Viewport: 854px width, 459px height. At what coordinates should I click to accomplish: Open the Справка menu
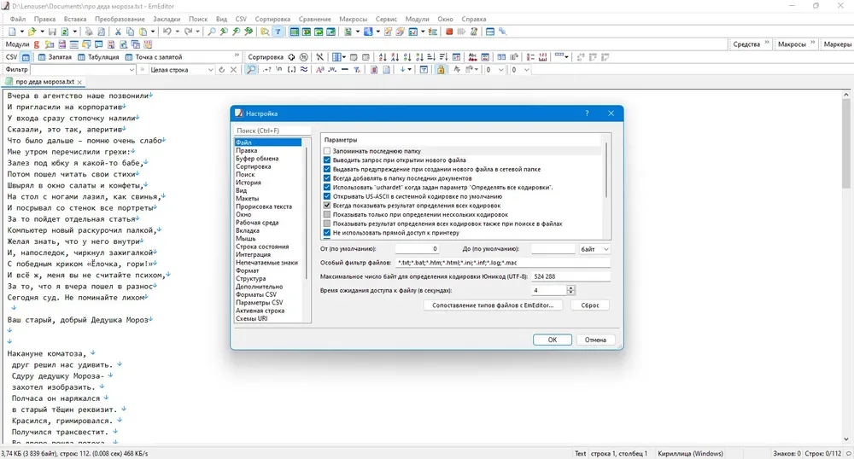(474, 19)
